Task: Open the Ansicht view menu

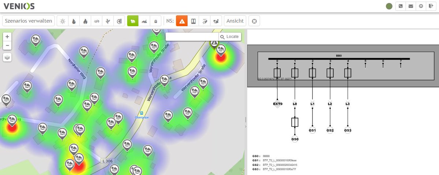Action: (235, 21)
